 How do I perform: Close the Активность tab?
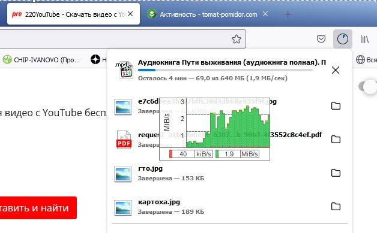pyautogui.click(x=265, y=14)
